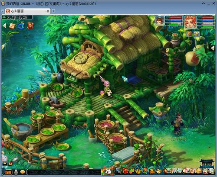Image resolution: width=217 pixels, height=177 pixels.
Task: Switch chat channel with 当前 button
Action: pos(8,172)
